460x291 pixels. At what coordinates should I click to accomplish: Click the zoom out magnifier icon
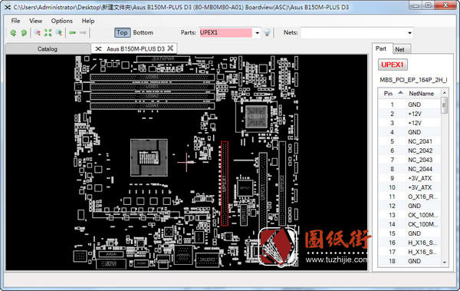tap(38, 32)
